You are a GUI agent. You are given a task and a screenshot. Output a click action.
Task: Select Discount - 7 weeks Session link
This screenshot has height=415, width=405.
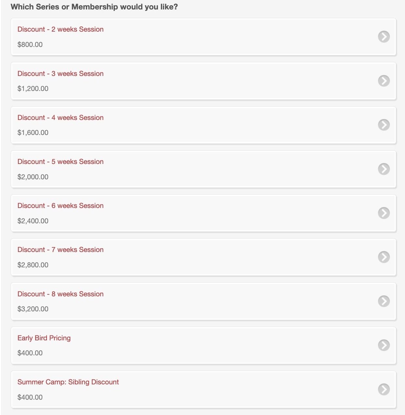61,250
